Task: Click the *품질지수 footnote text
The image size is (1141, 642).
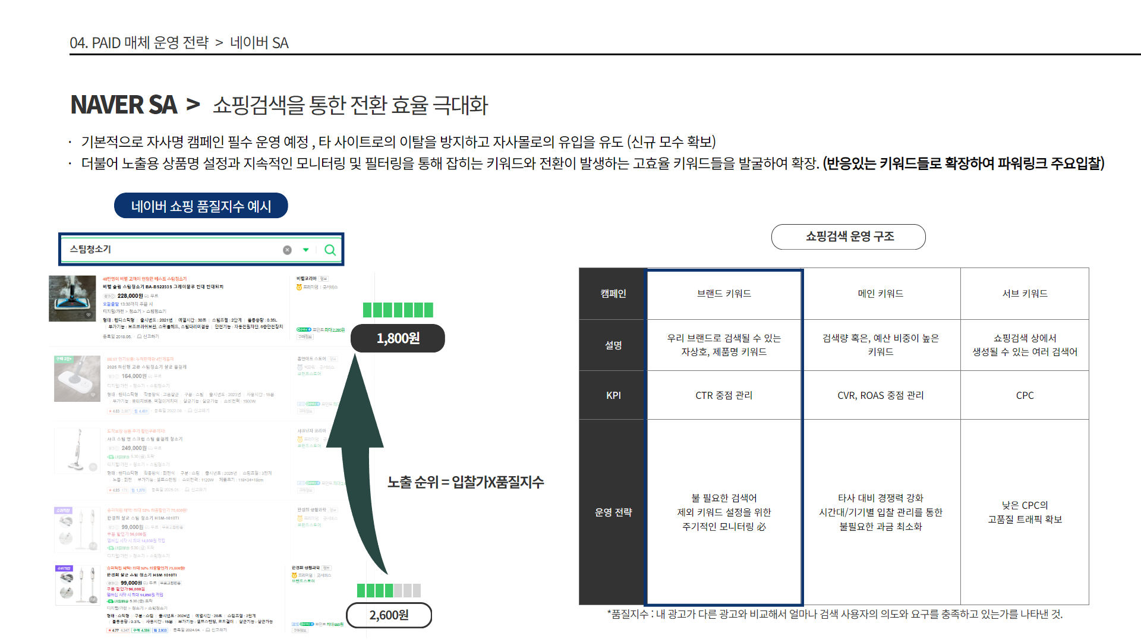Action: tap(834, 614)
